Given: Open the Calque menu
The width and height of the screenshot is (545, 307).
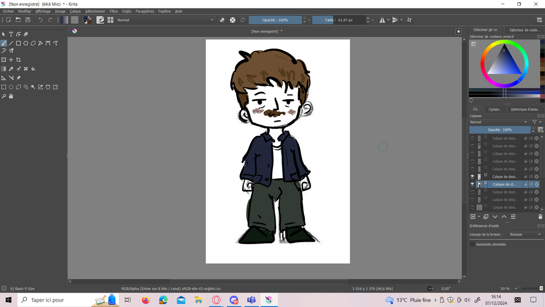Looking at the screenshot, I should [x=75, y=11].
